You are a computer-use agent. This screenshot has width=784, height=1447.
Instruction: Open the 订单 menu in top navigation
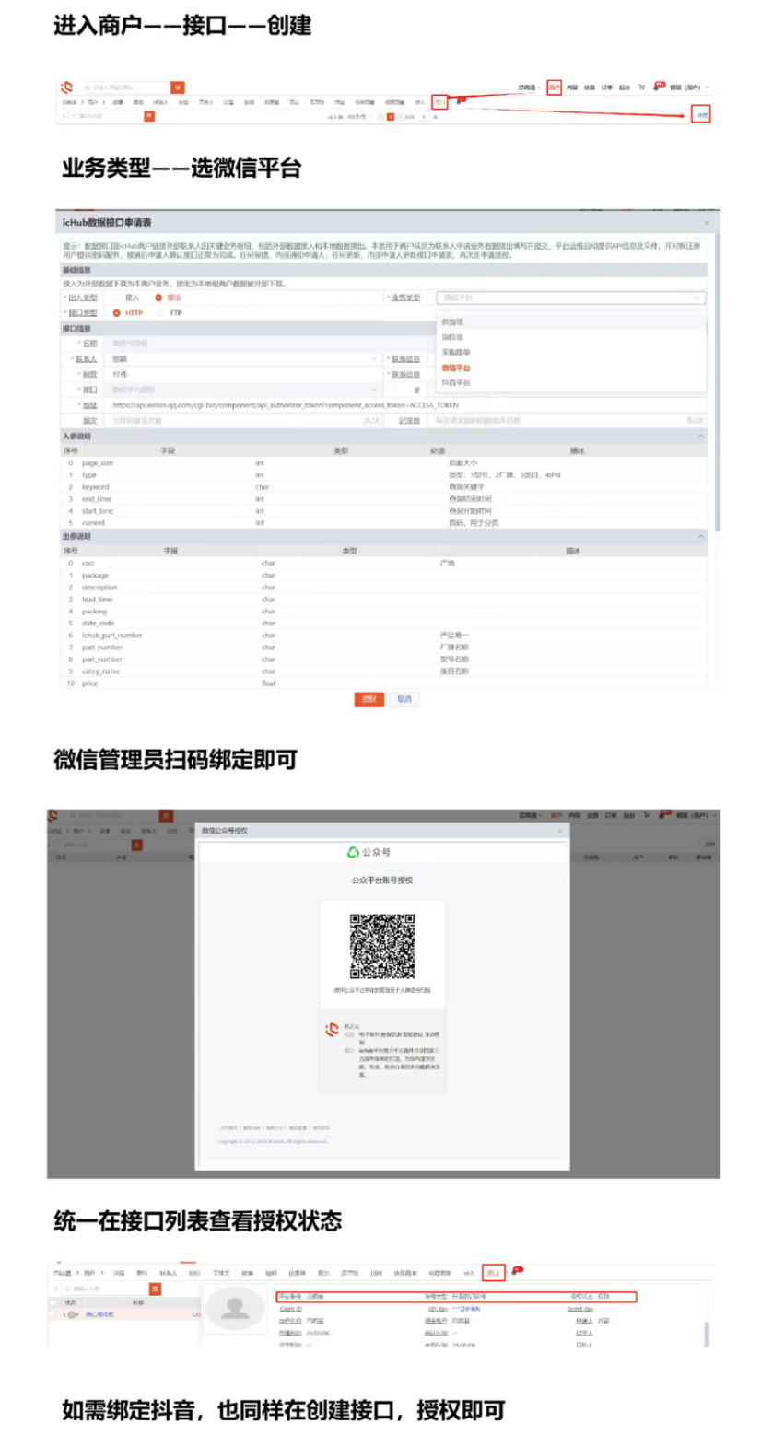[x=607, y=88]
